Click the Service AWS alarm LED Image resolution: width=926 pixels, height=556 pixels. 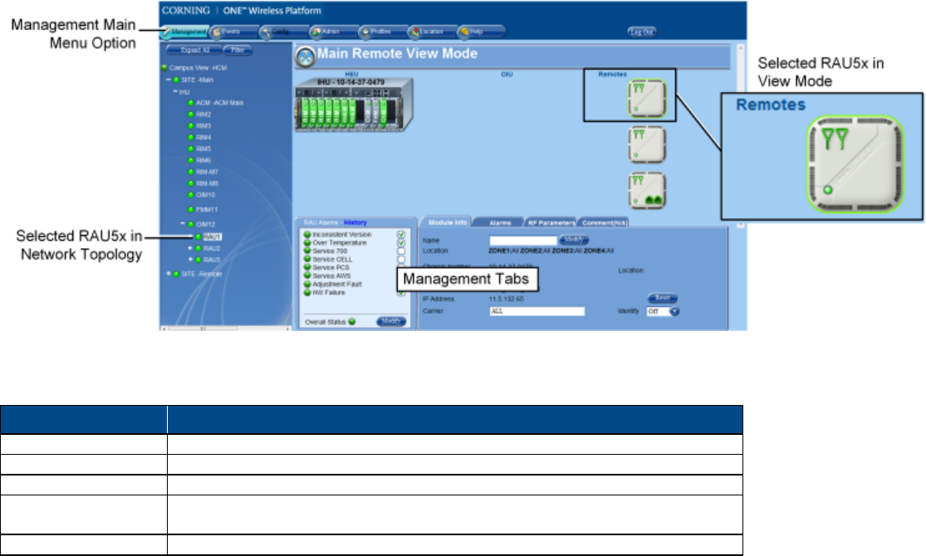pyautogui.click(x=307, y=276)
